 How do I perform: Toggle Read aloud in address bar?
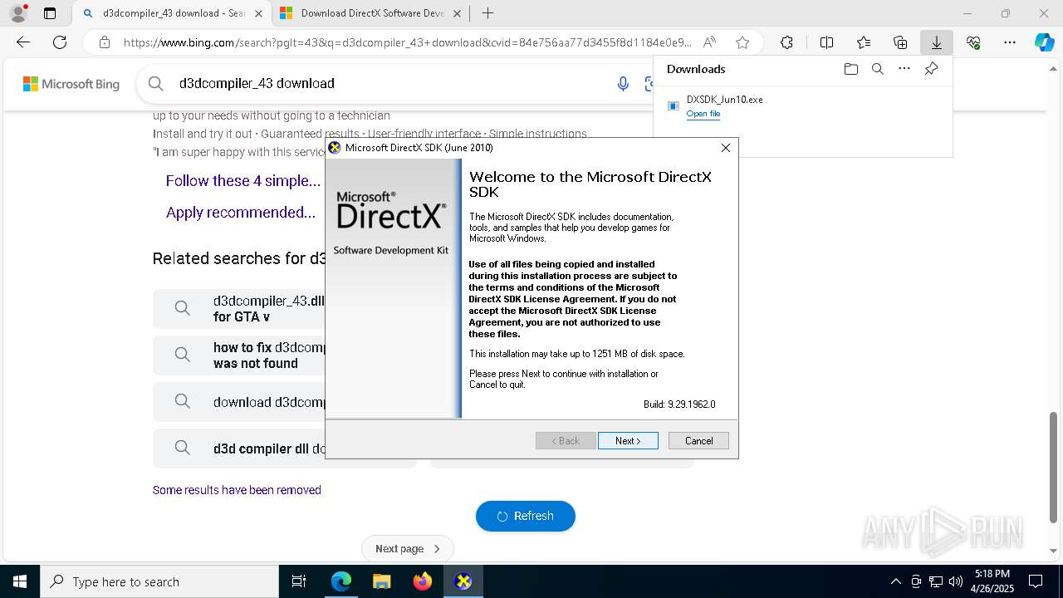(709, 42)
